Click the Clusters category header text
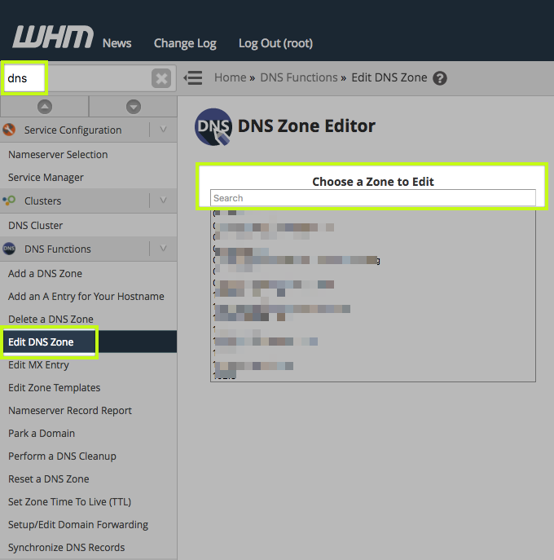This screenshot has width=554, height=560. pos(43,201)
